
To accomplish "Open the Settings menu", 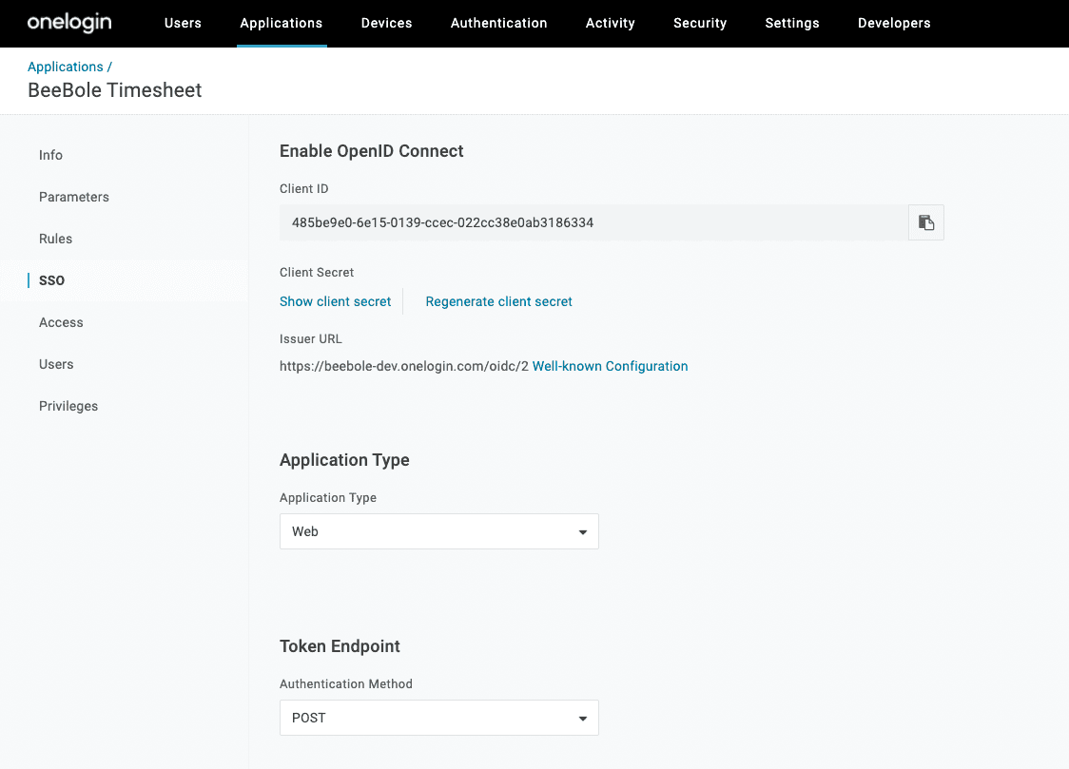I will tap(791, 23).
